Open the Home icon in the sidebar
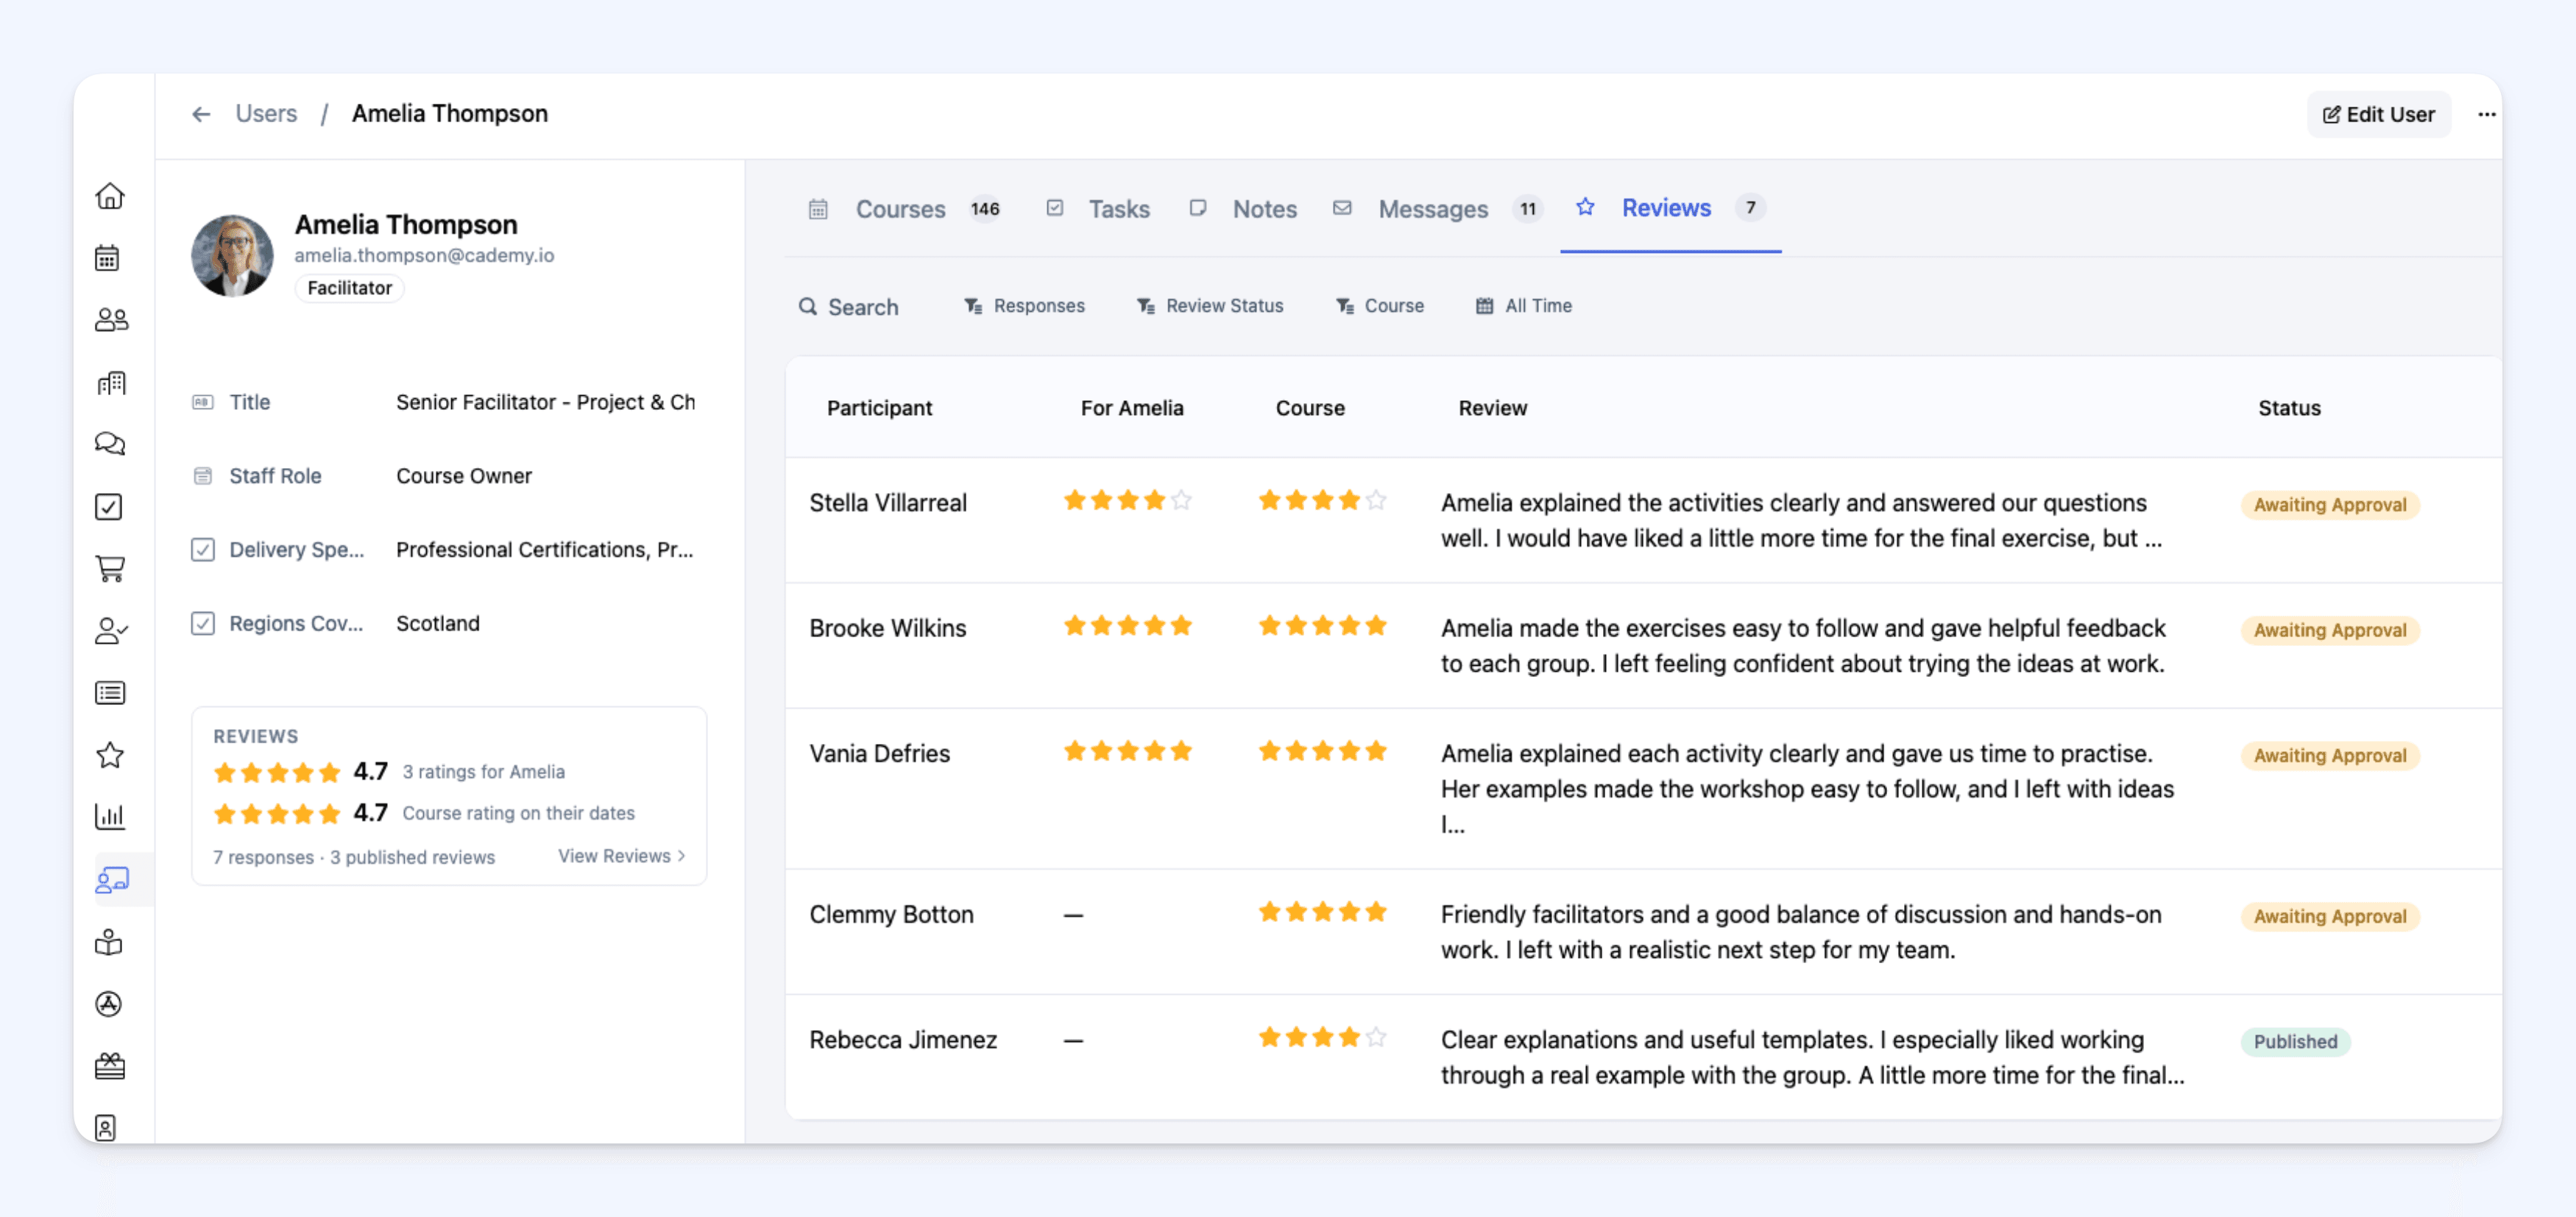Viewport: 2576px width, 1217px height. click(110, 196)
